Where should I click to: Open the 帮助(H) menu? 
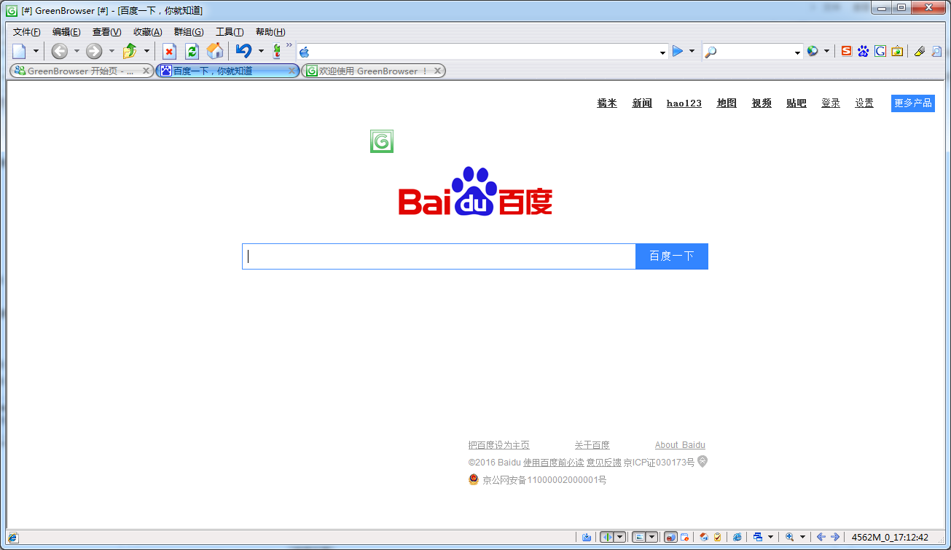(x=270, y=32)
